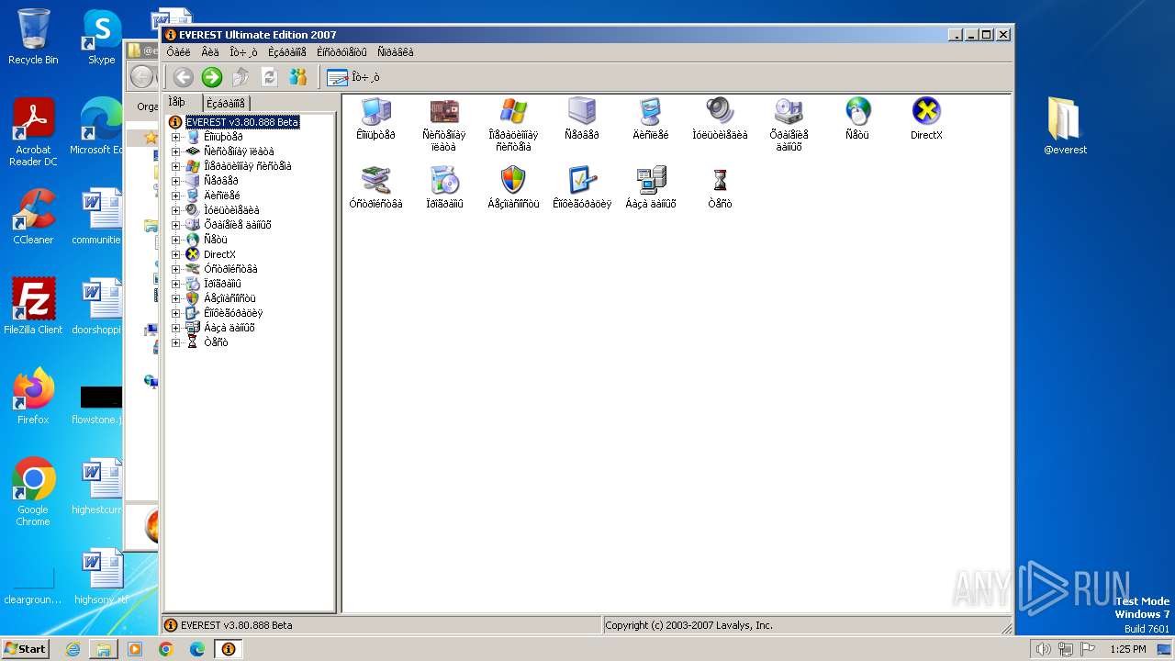Click the Refresh toolbar button
This screenshot has width=1175, height=661.
click(x=269, y=77)
